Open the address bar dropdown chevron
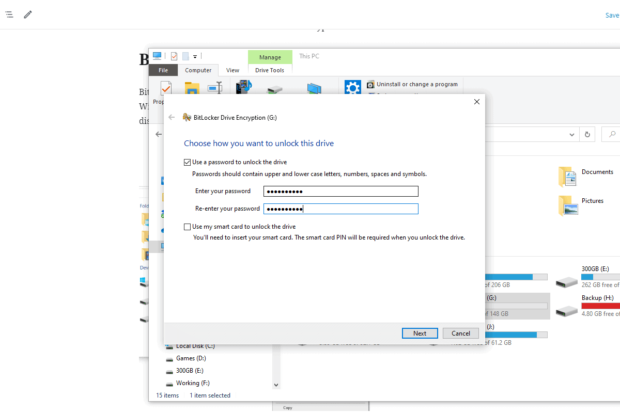 click(x=572, y=134)
